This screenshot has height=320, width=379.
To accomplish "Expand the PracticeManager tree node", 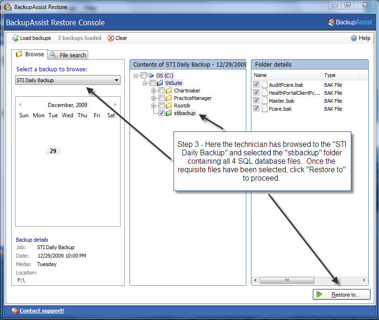I will tap(153, 98).
